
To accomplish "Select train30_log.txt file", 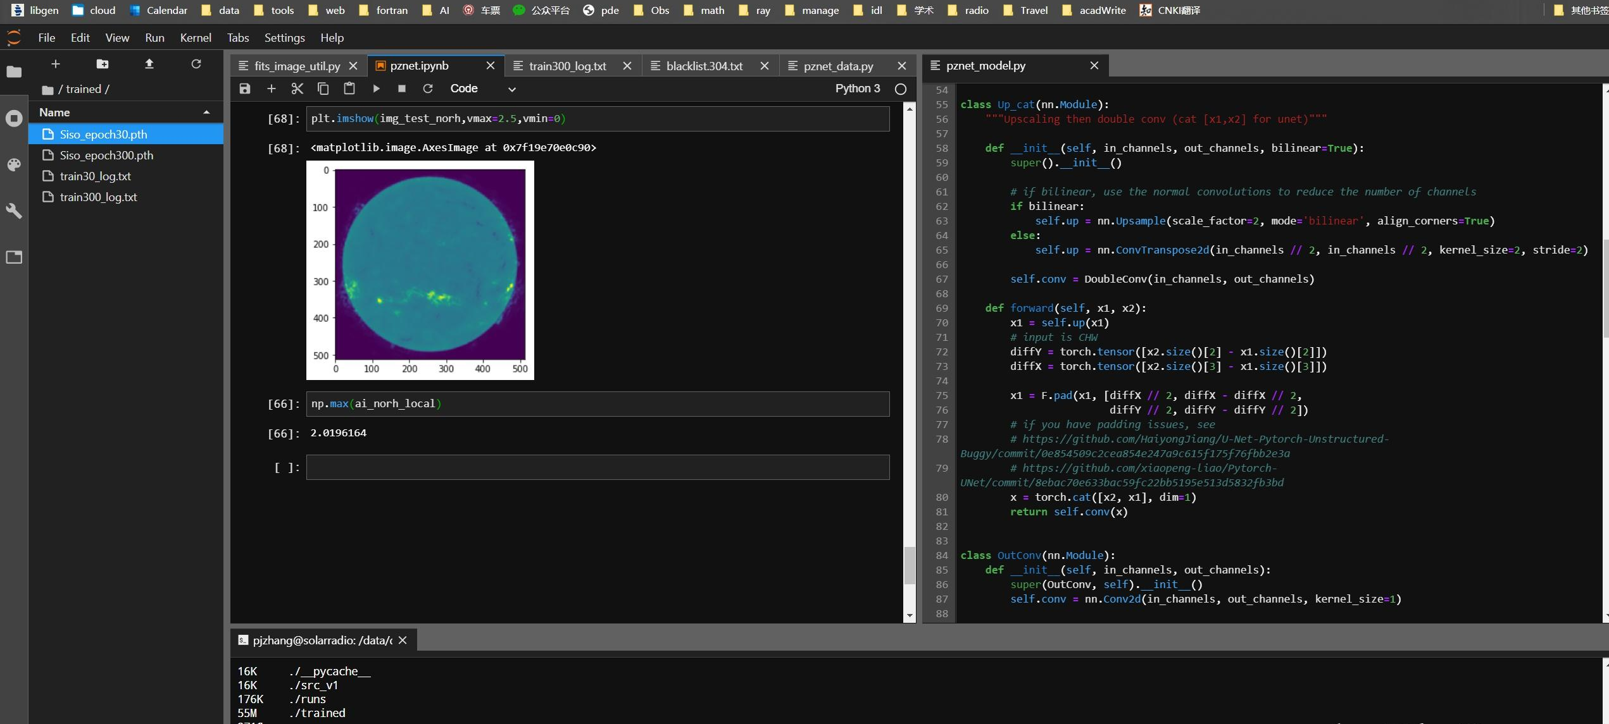I will [126, 176].
